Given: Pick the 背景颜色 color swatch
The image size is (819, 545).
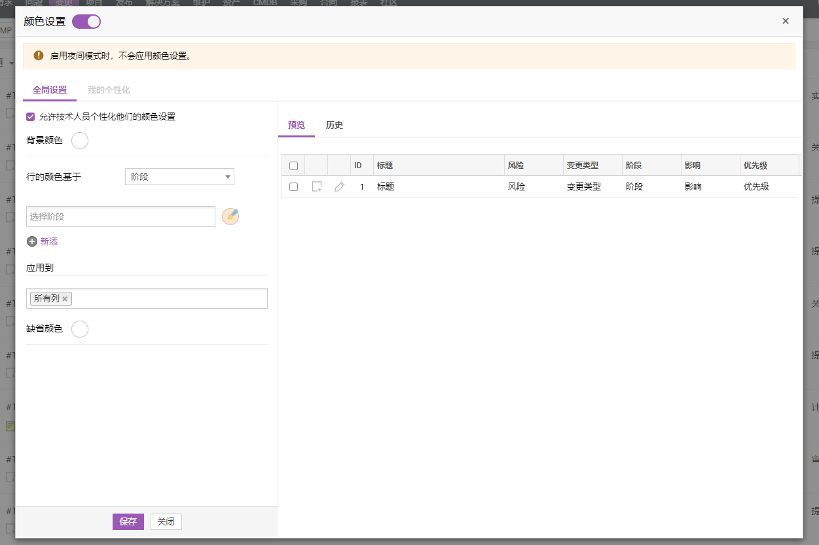Looking at the screenshot, I should [x=80, y=141].
